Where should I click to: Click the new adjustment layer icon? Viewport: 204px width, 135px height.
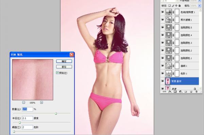(181, 92)
